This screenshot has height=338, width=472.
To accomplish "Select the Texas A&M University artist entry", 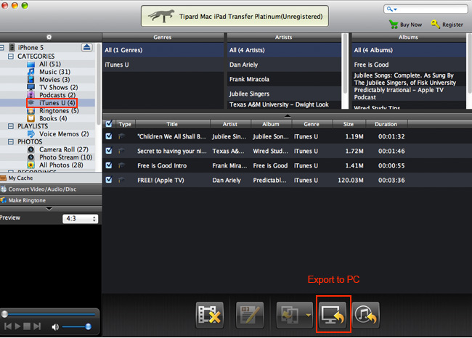I will pos(284,104).
